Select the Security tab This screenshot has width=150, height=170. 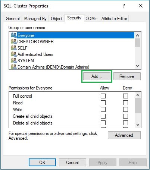(74, 18)
